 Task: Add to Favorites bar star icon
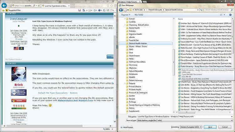3,10
